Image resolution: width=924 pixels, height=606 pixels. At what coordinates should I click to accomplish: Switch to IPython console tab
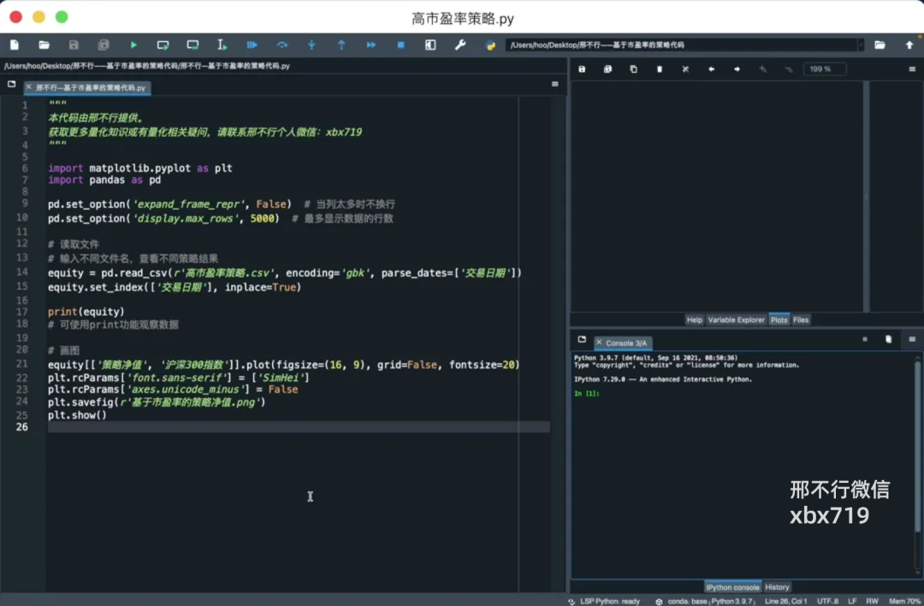click(x=732, y=587)
